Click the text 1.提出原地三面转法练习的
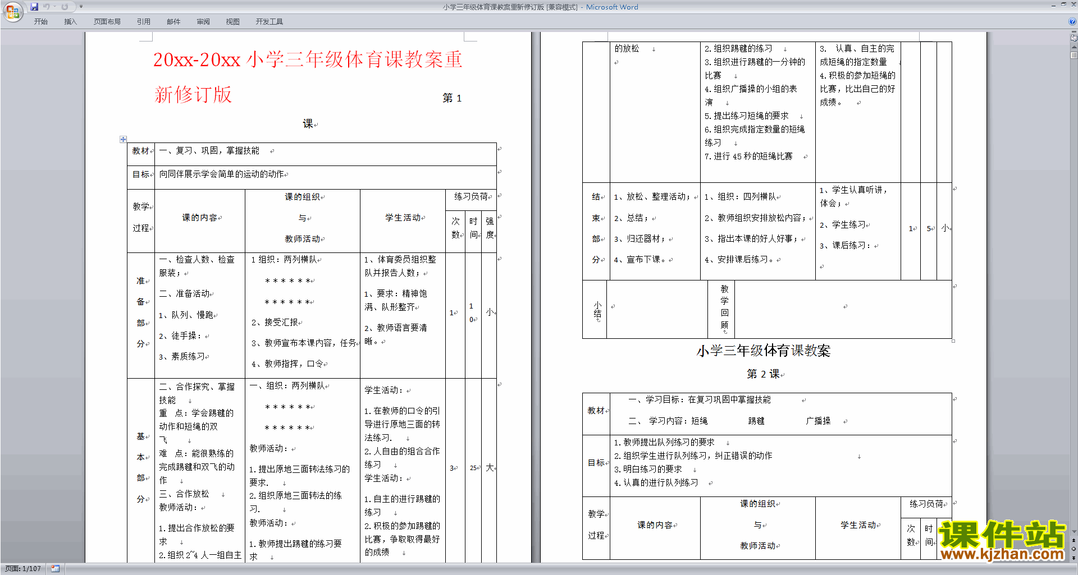The image size is (1078, 575). pyautogui.click(x=299, y=469)
